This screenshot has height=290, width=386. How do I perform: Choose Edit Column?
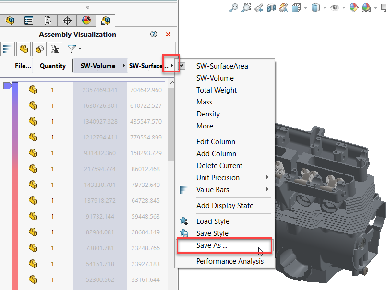click(216, 142)
